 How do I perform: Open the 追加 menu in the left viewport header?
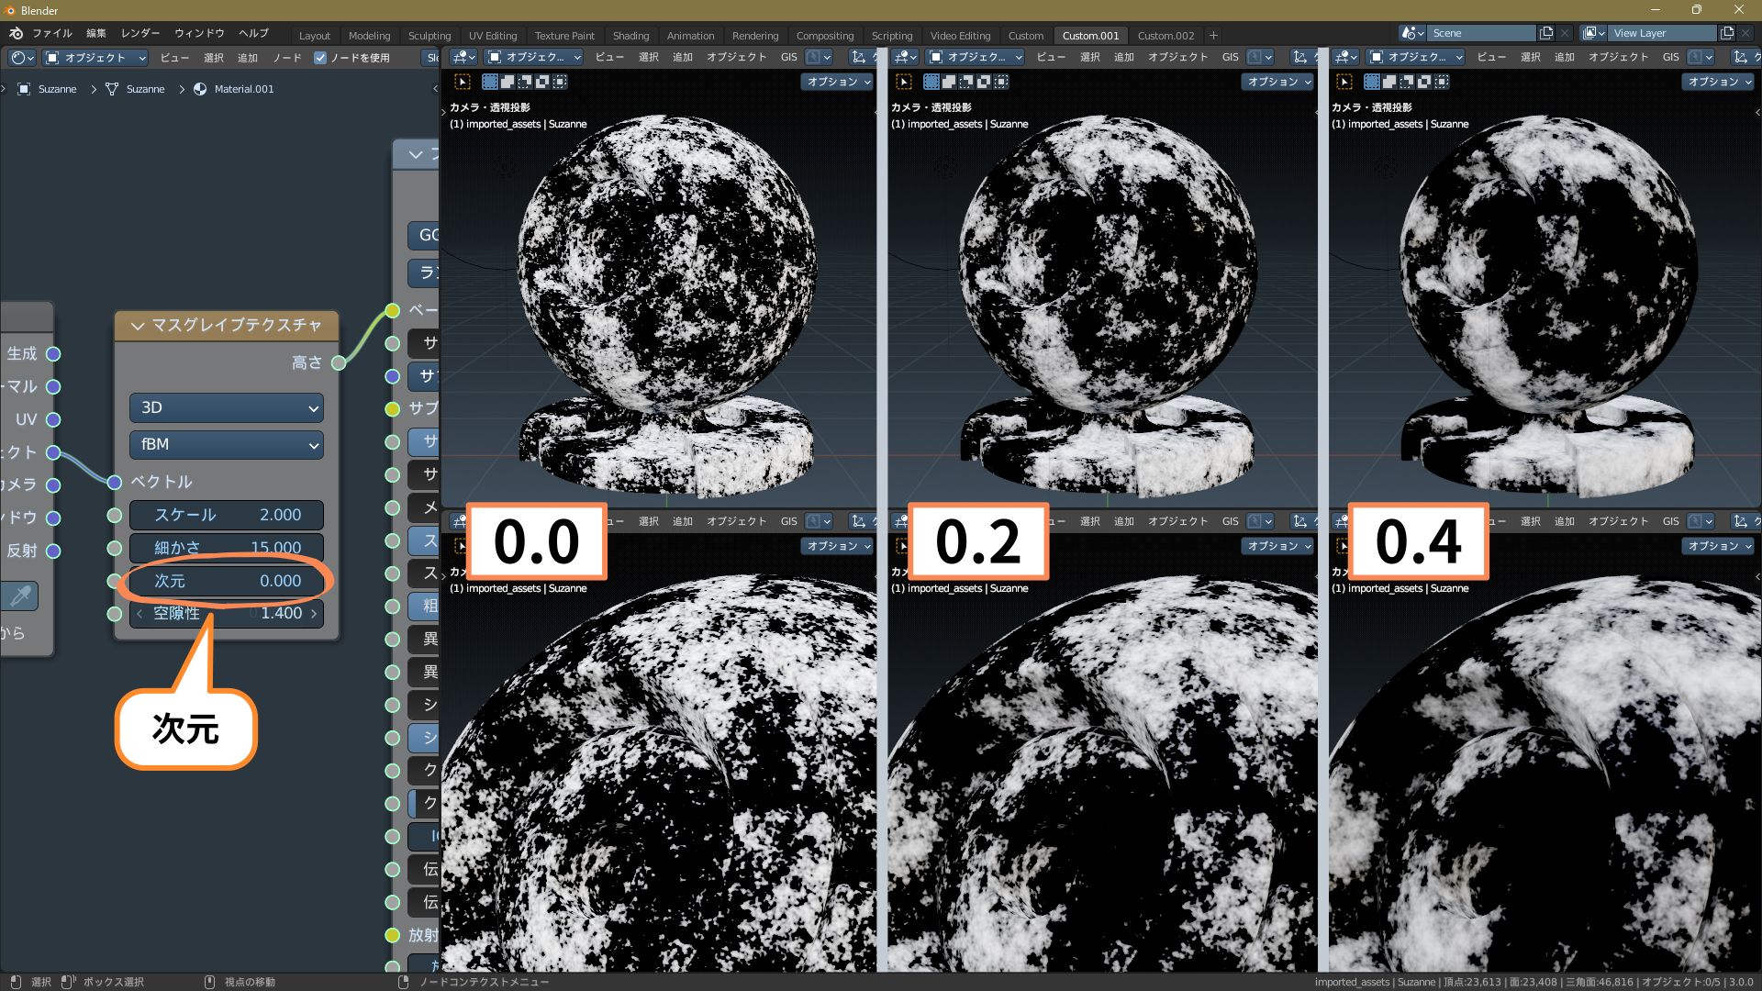[683, 57]
